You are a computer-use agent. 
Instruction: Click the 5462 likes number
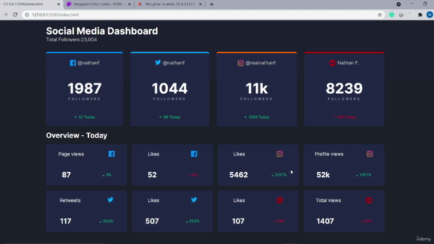click(x=239, y=175)
